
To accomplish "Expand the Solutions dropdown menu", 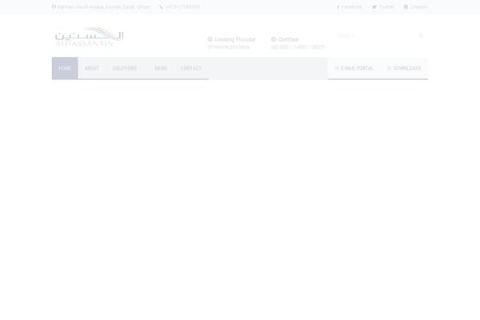I will coord(126,68).
